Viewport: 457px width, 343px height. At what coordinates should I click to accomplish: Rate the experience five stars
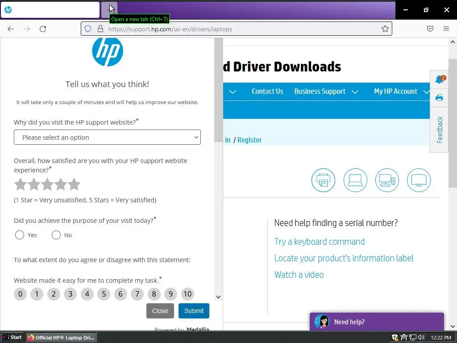(74, 184)
